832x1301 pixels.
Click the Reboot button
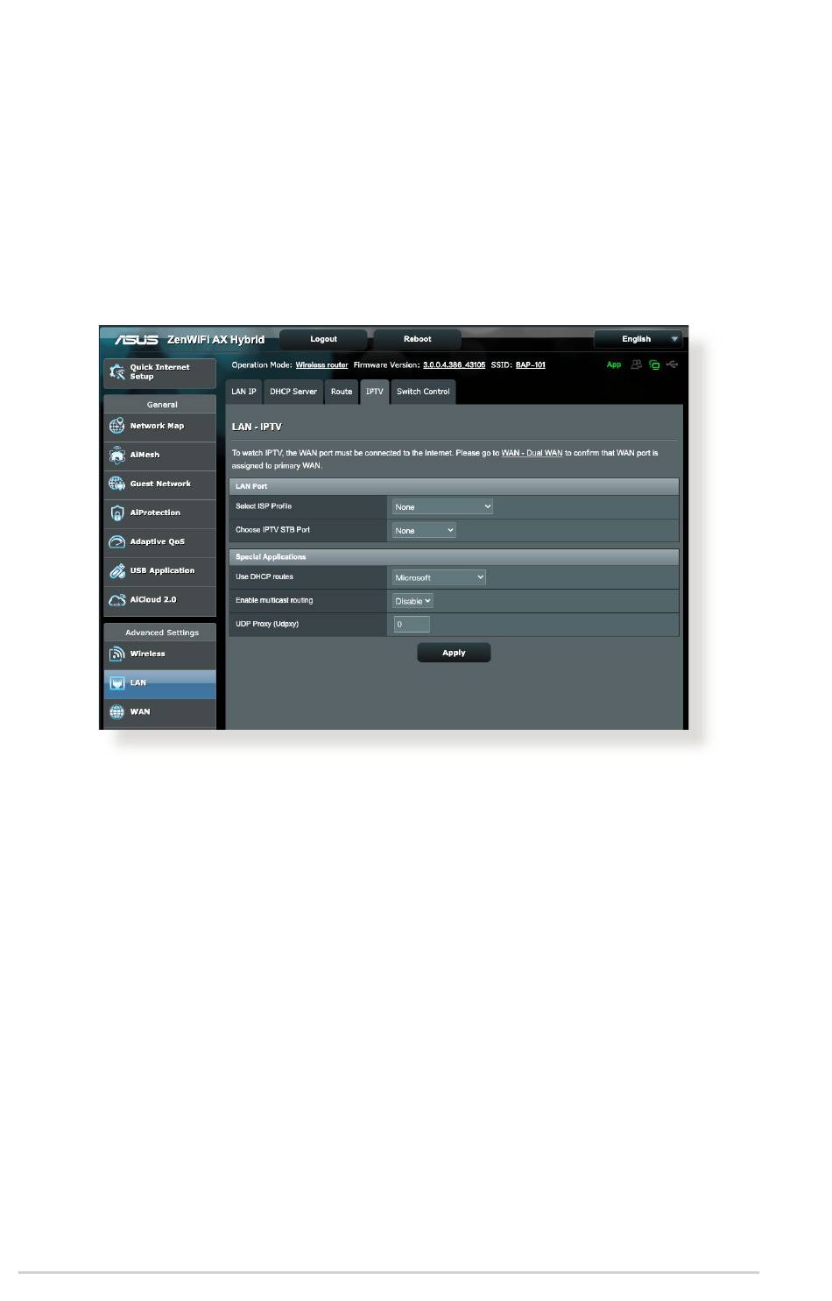417,339
